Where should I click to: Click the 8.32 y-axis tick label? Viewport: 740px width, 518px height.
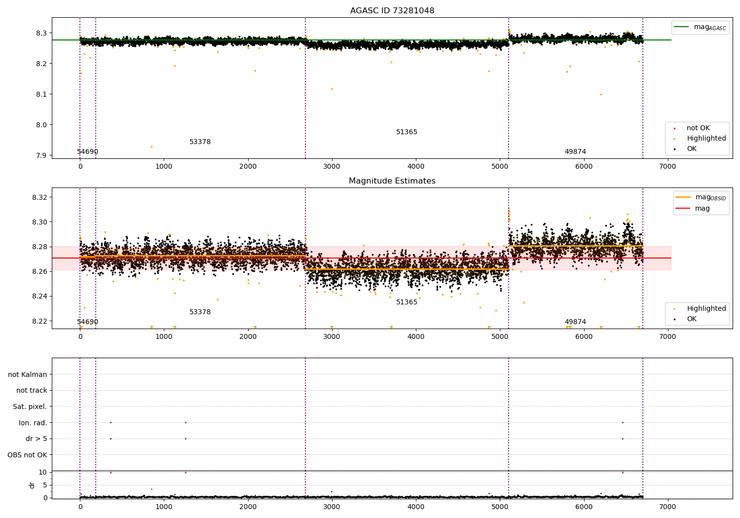[39, 197]
